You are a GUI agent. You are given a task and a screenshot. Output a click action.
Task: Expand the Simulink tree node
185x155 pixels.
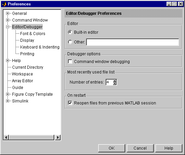[7, 101]
